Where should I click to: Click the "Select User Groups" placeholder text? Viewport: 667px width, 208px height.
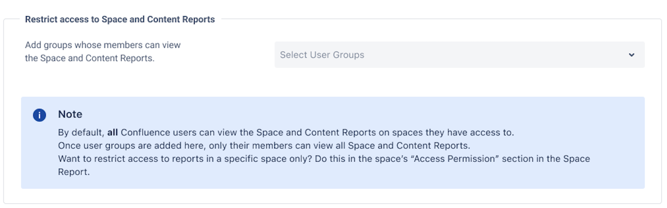point(322,55)
